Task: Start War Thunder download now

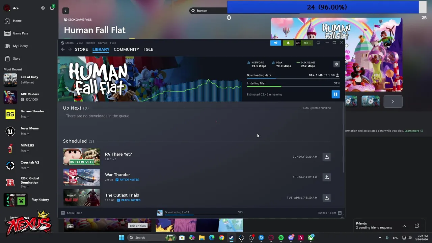Action: tap(326, 177)
